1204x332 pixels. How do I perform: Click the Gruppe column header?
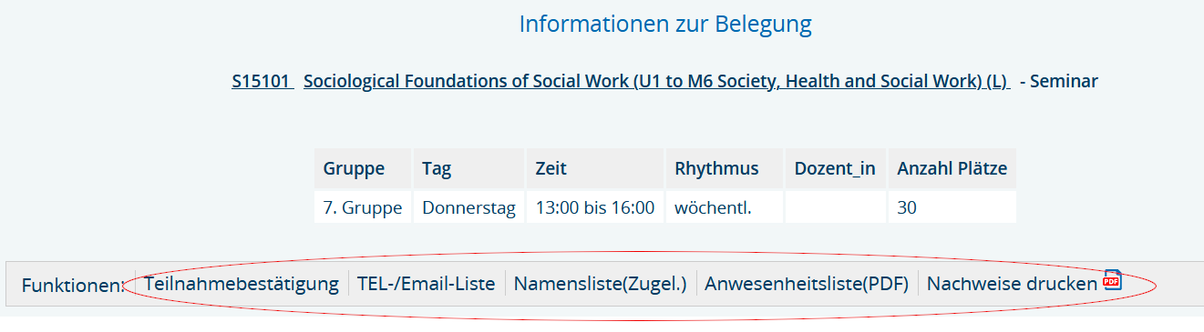[363, 168]
